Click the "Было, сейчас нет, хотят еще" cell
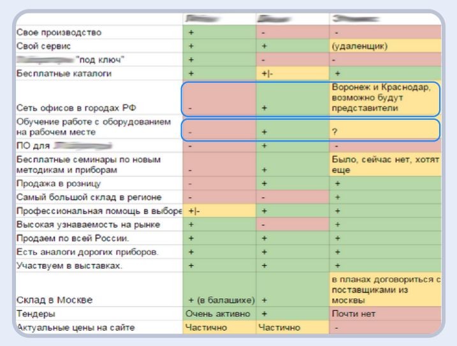457x346 pixels. [384, 164]
